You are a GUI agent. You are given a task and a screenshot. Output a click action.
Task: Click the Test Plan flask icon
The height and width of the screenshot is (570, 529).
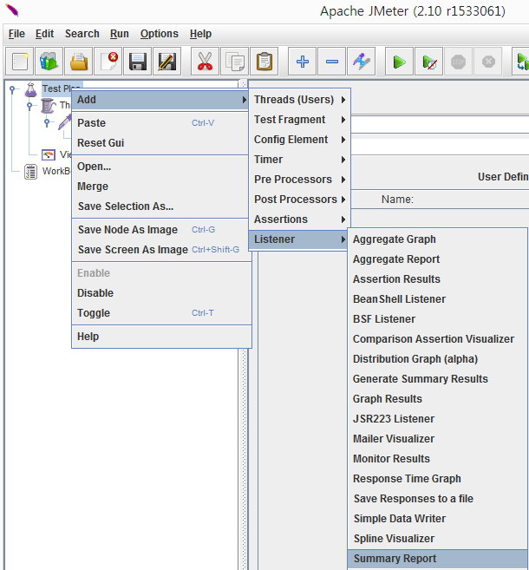click(30, 89)
